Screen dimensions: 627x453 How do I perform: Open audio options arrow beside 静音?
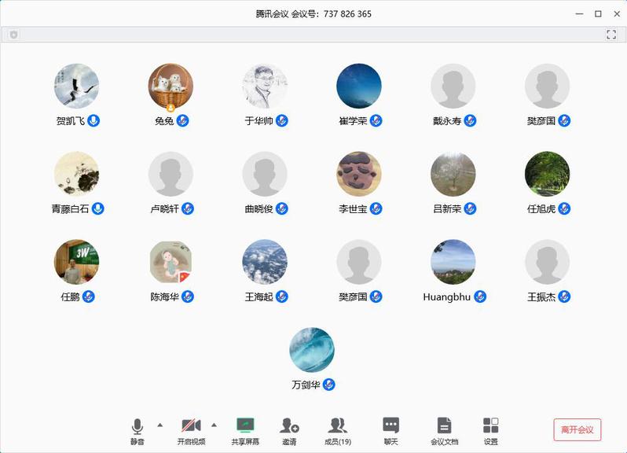tap(160, 425)
